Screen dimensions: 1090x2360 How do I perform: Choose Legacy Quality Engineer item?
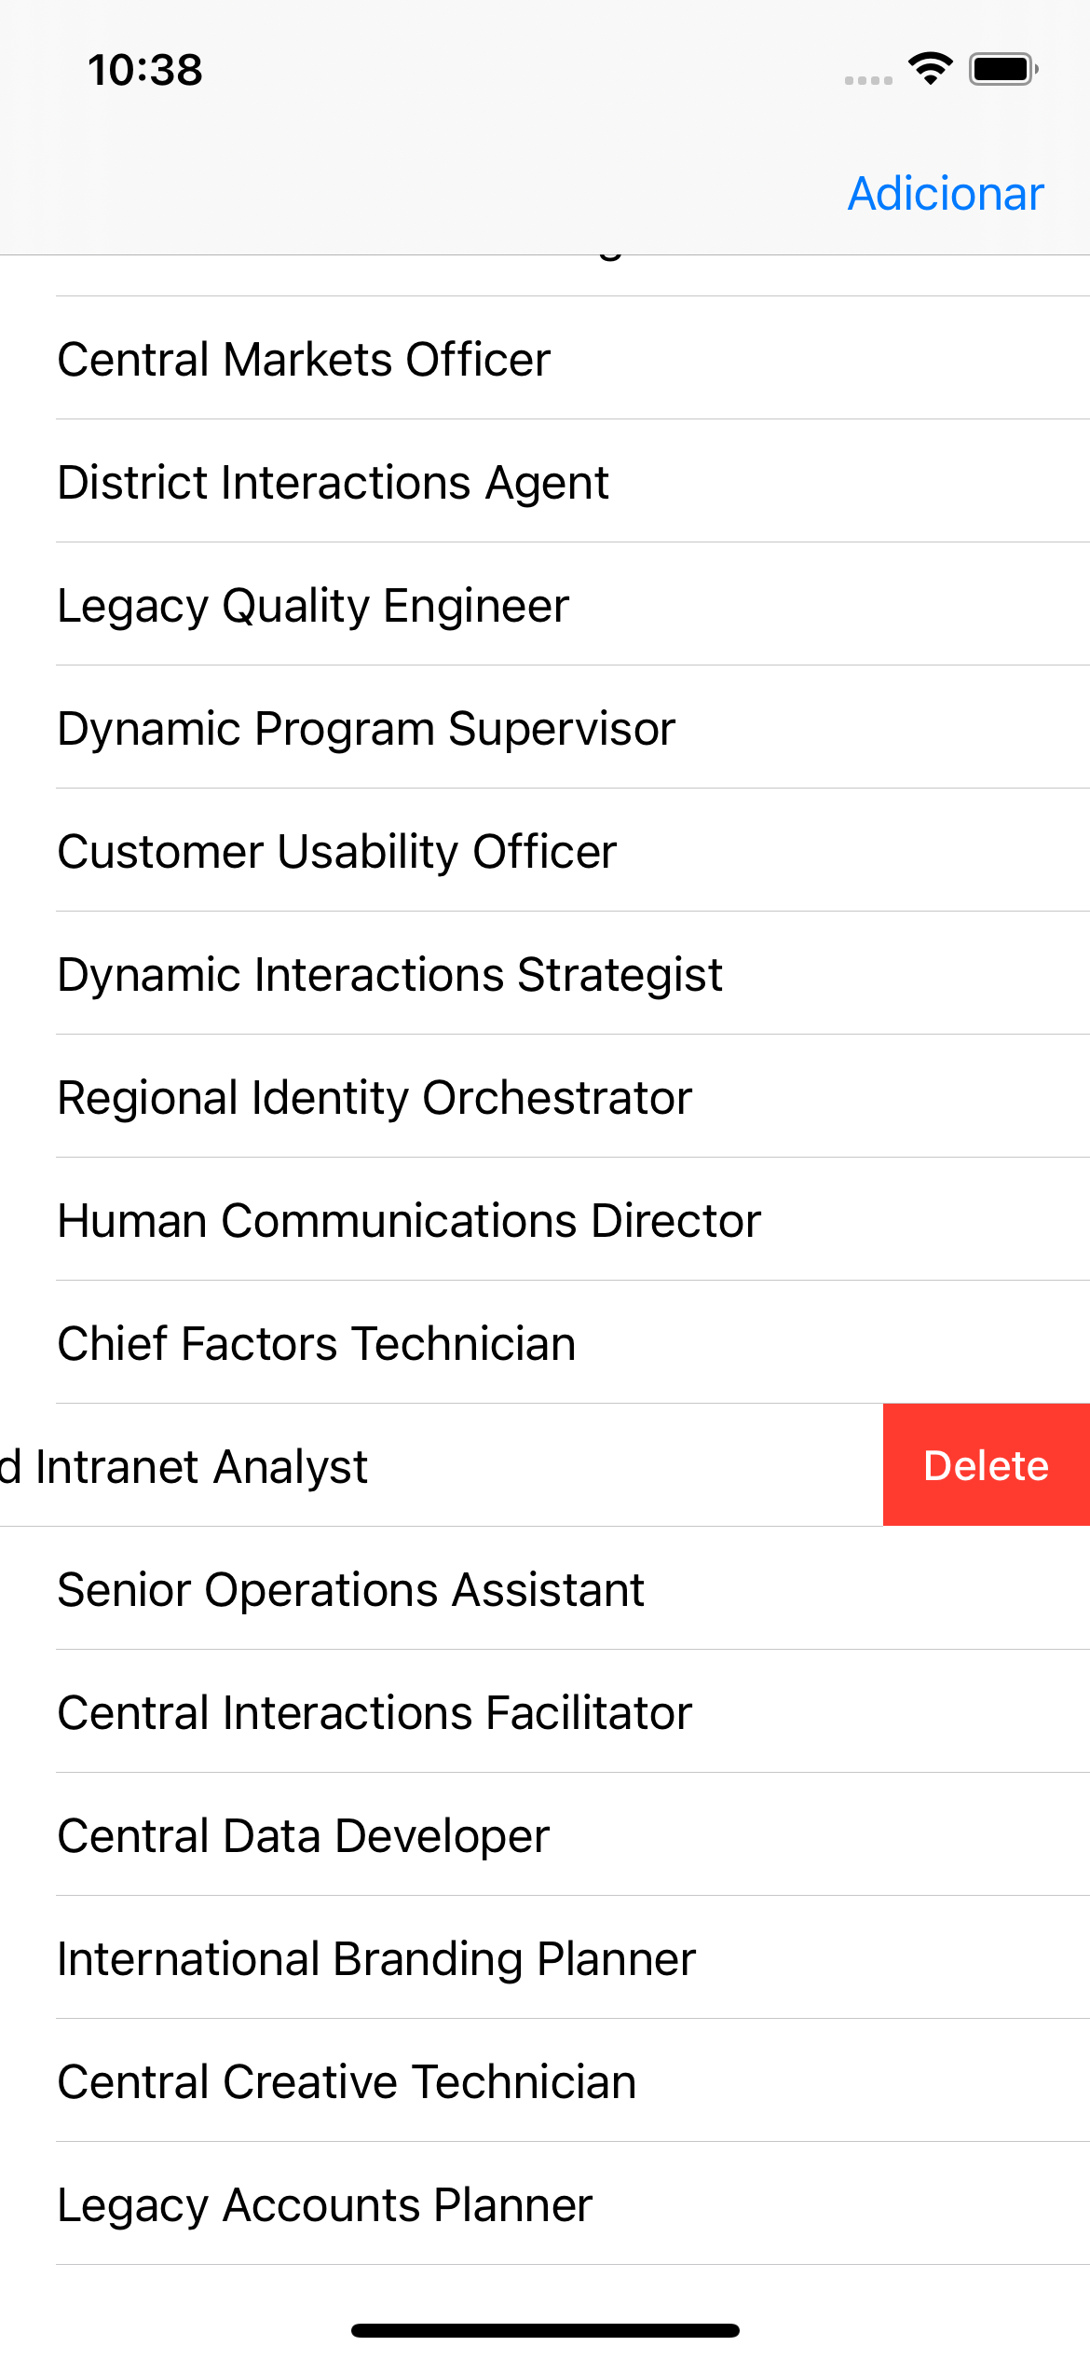tap(545, 605)
